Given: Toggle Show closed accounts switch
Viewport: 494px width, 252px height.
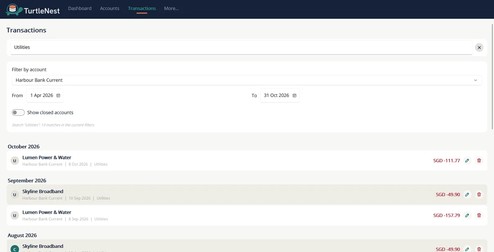Looking at the screenshot, I should coord(18,112).
